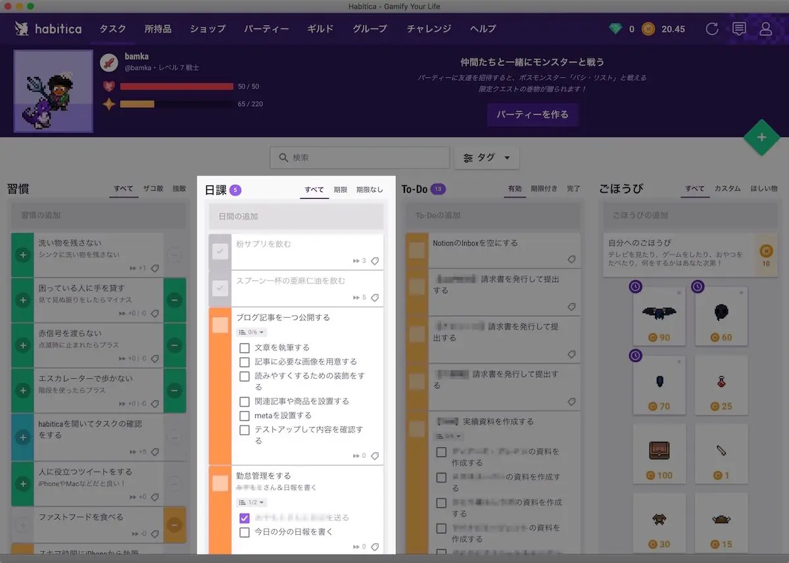Click the green add task plus button
This screenshot has width=789, height=563.
[761, 137]
